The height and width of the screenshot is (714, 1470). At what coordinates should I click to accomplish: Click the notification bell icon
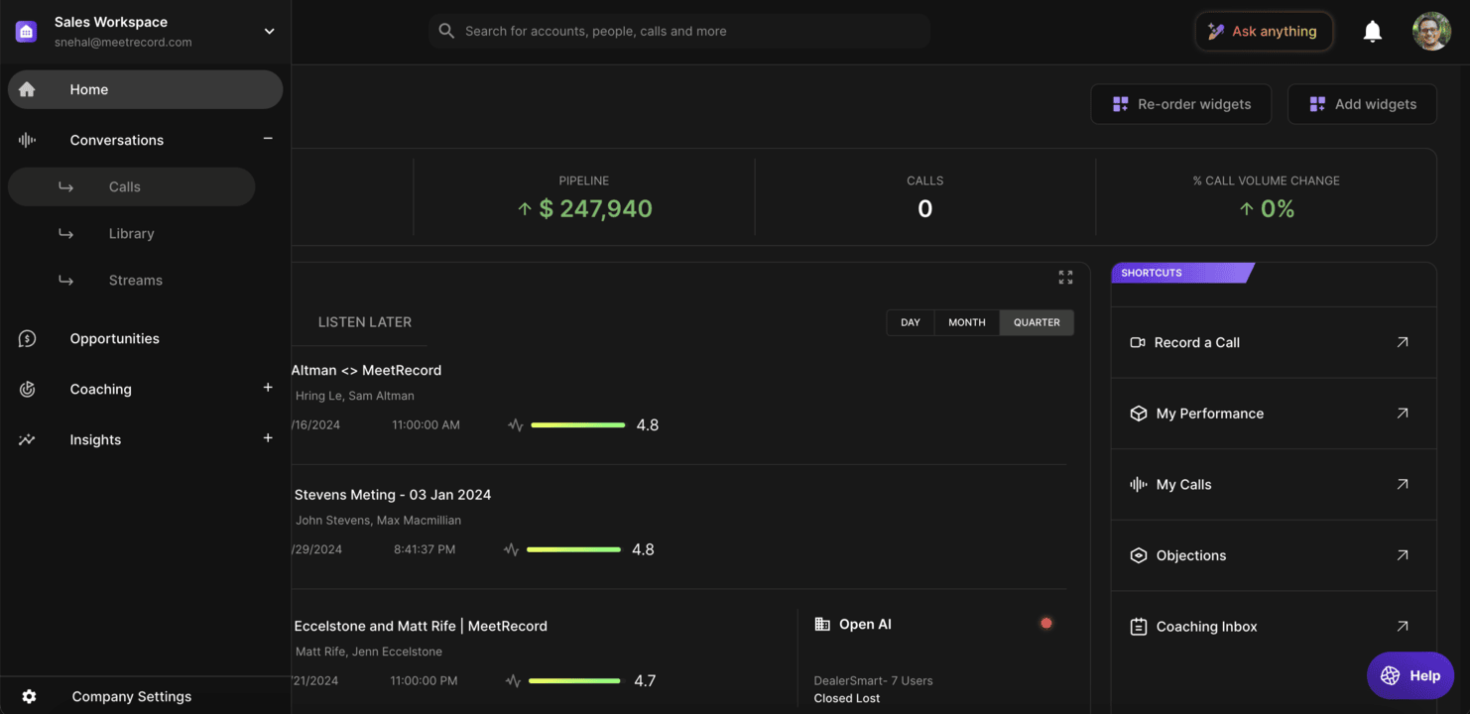click(1372, 32)
